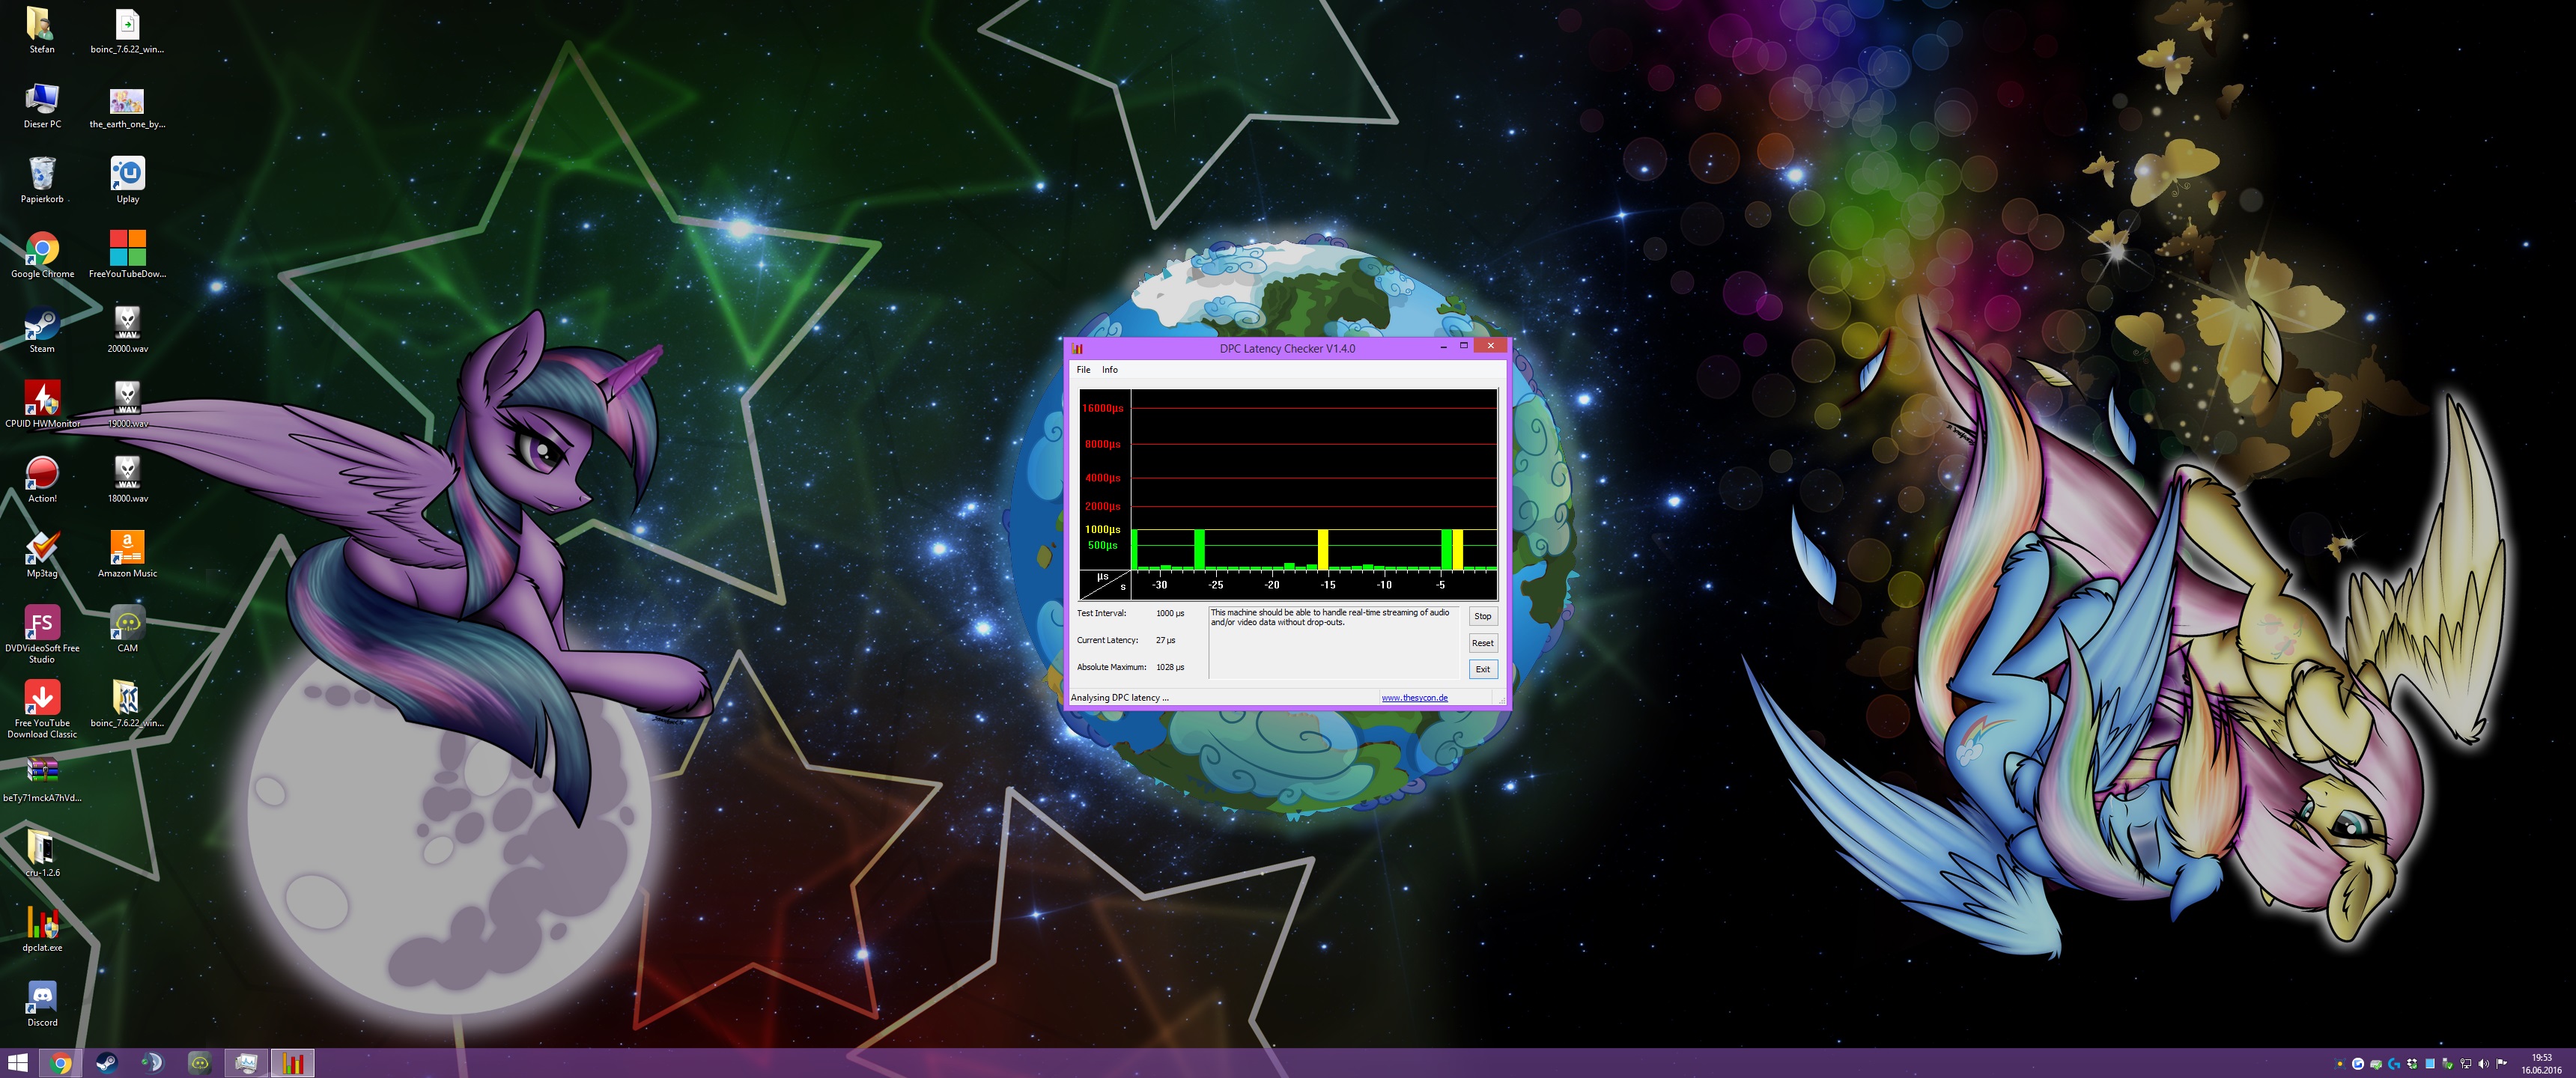2576x1078 pixels.
Task: Select the CPUID HWMonitor desktop icon
Action: point(42,400)
